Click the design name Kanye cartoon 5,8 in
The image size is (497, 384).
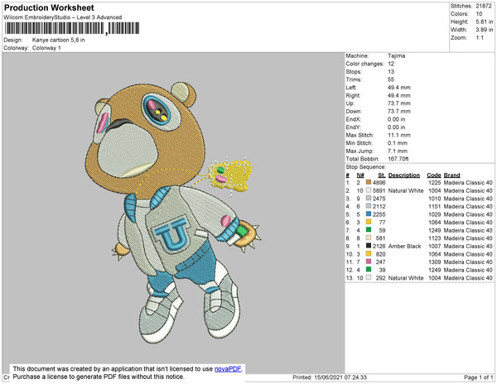click(59, 40)
